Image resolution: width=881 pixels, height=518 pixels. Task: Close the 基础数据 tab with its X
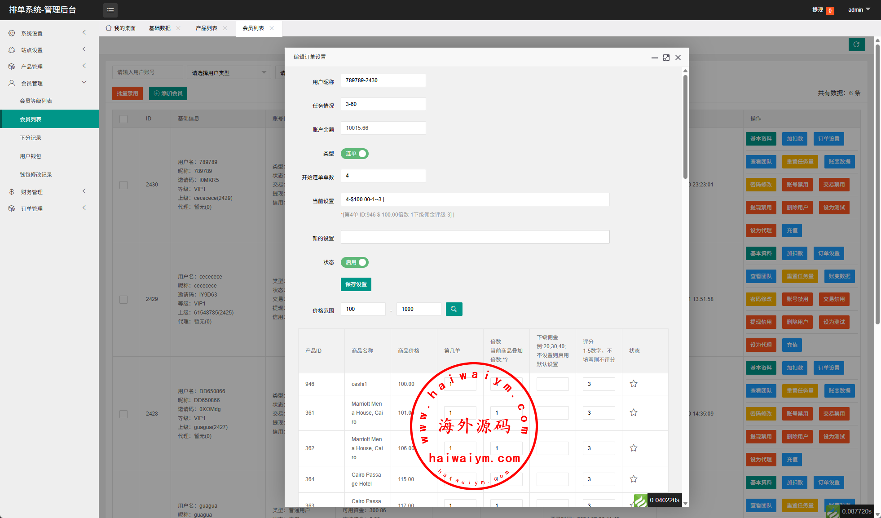[x=178, y=28]
